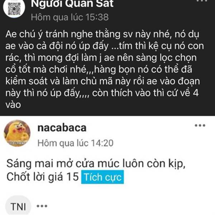Image resolution: width=215 pixels, height=215 pixels.
Task: Open the Hôm qua lúc 14:20 timestamp
Action: point(75,143)
